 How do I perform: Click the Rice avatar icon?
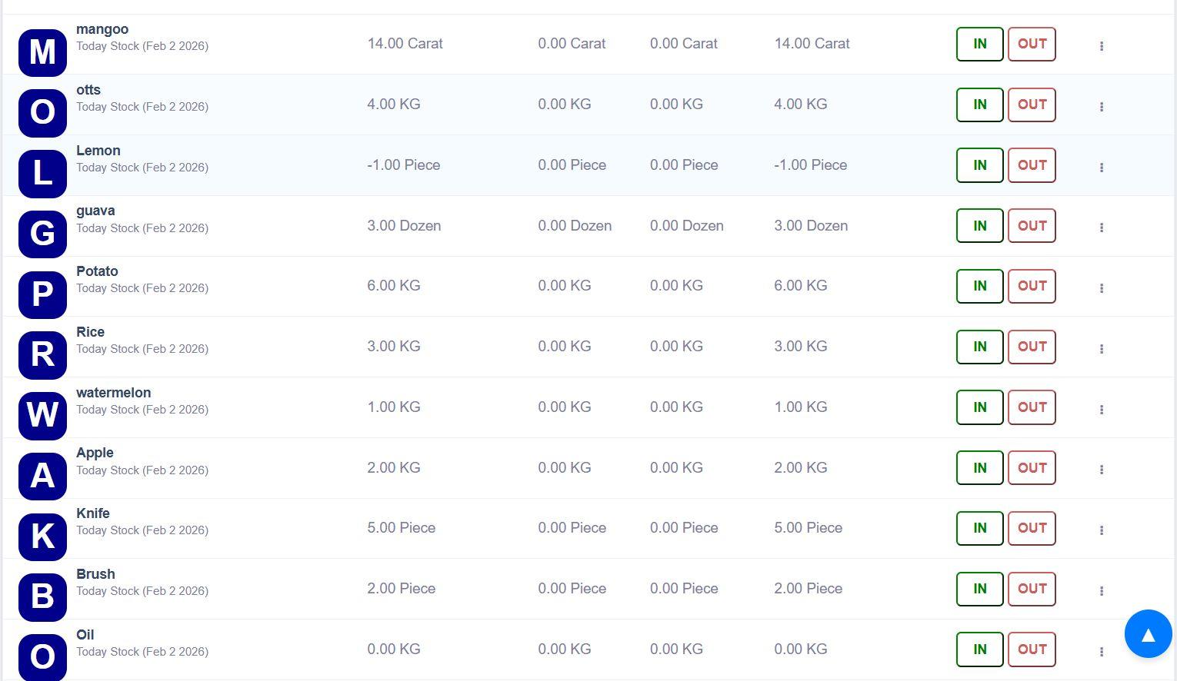tap(42, 355)
